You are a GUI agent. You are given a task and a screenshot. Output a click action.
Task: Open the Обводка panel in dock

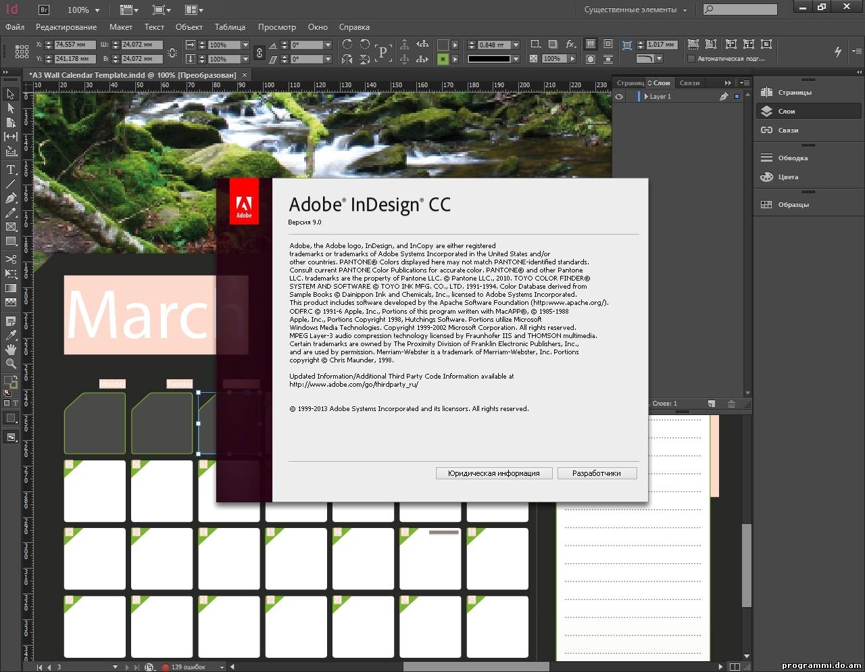tap(808, 158)
